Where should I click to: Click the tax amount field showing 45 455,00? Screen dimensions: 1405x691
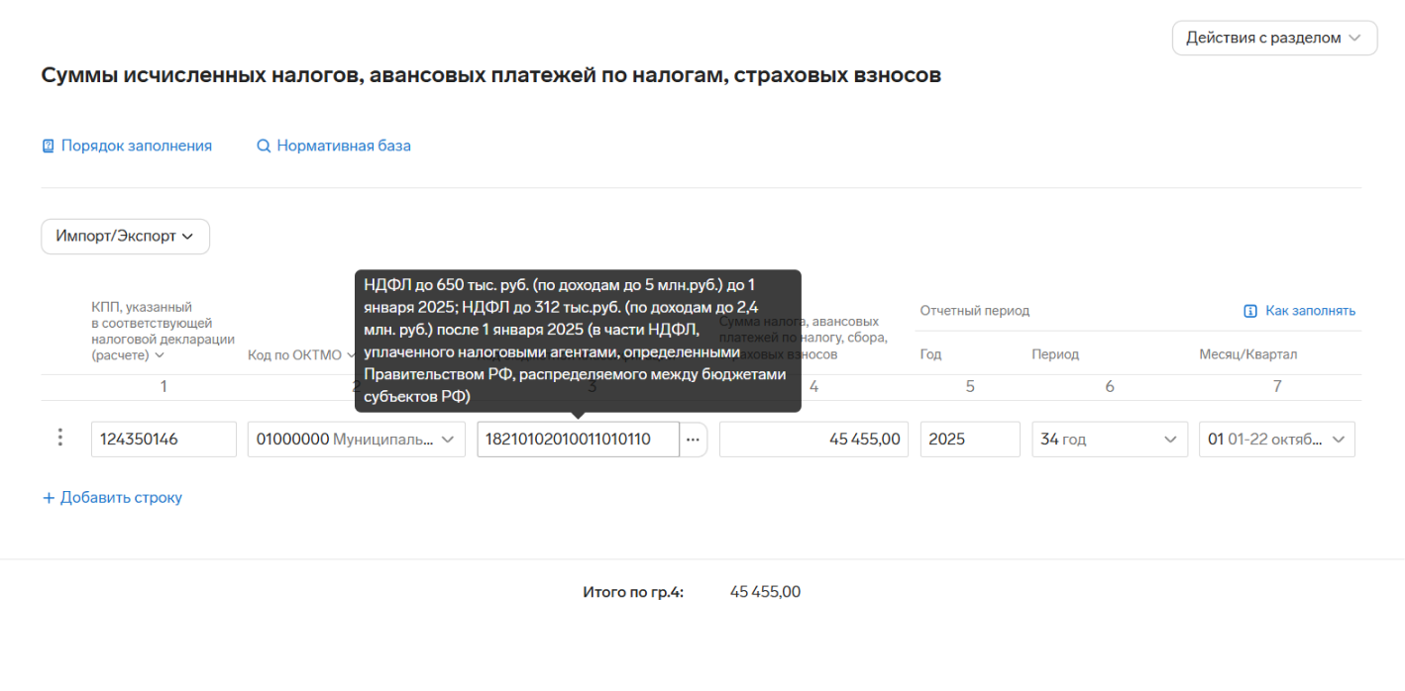pos(812,440)
